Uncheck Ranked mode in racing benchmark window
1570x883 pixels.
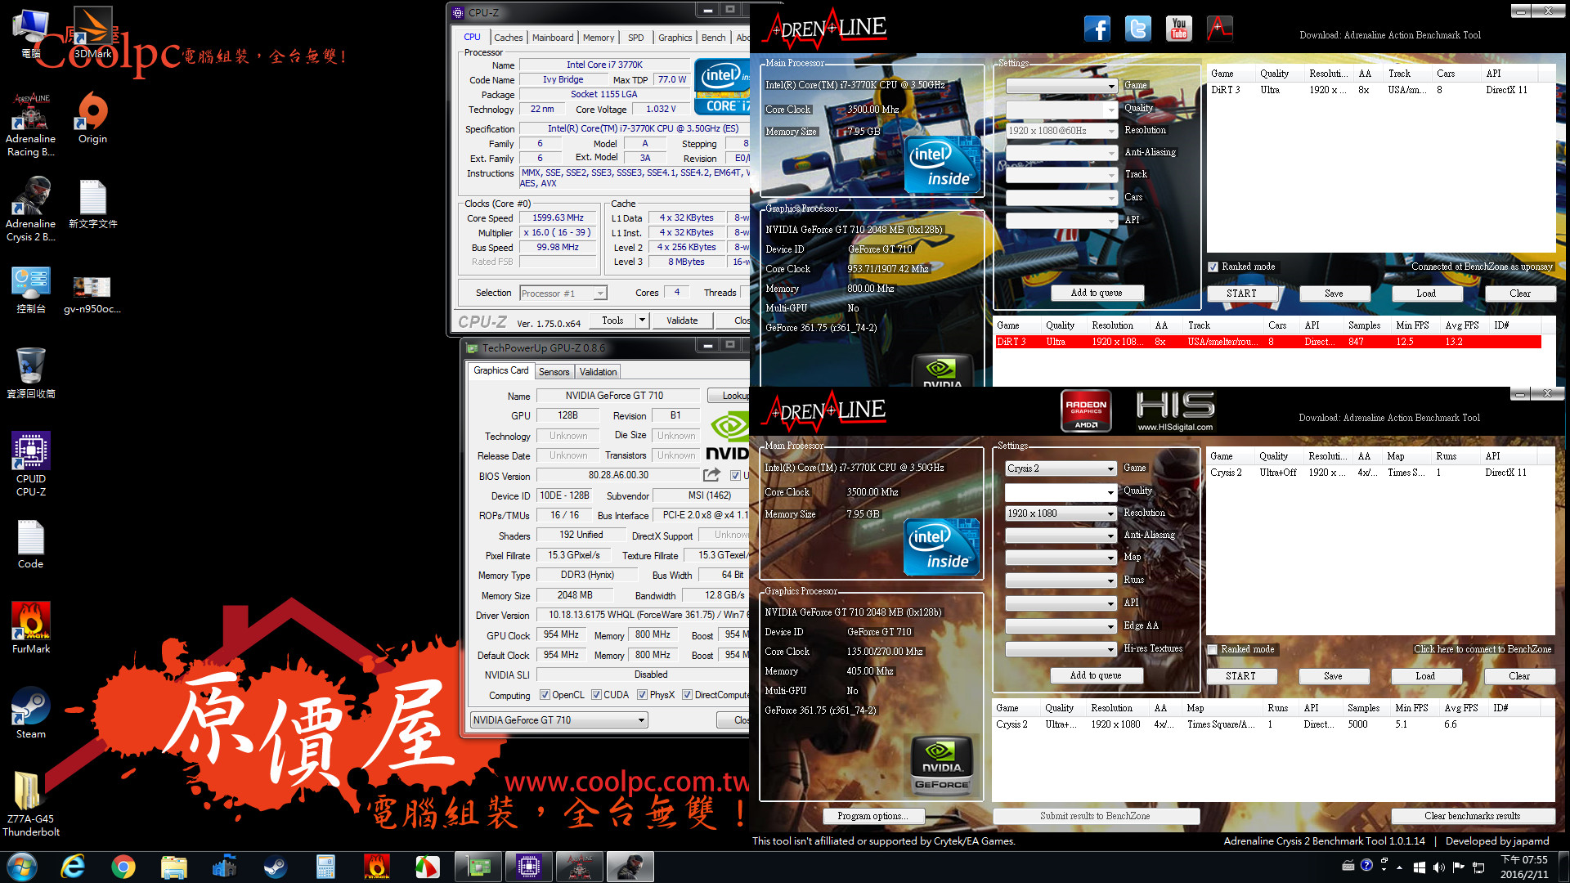pyautogui.click(x=1213, y=267)
